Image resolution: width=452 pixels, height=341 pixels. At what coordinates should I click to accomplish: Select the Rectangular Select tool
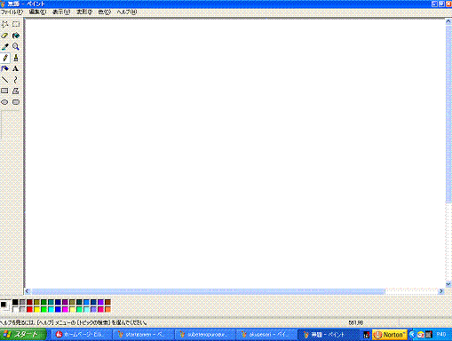coord(16,24)
